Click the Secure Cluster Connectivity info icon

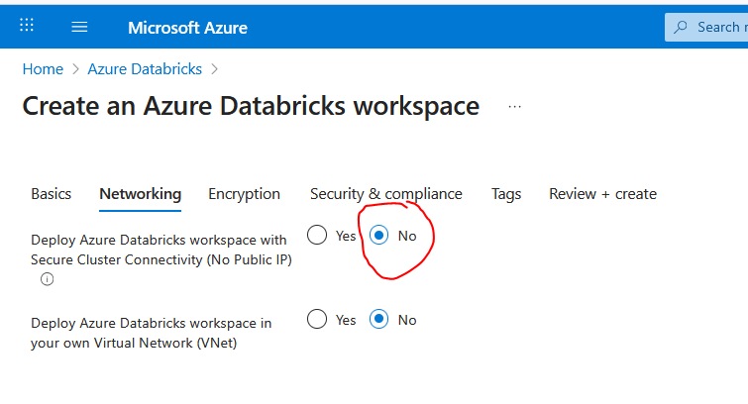47,279
